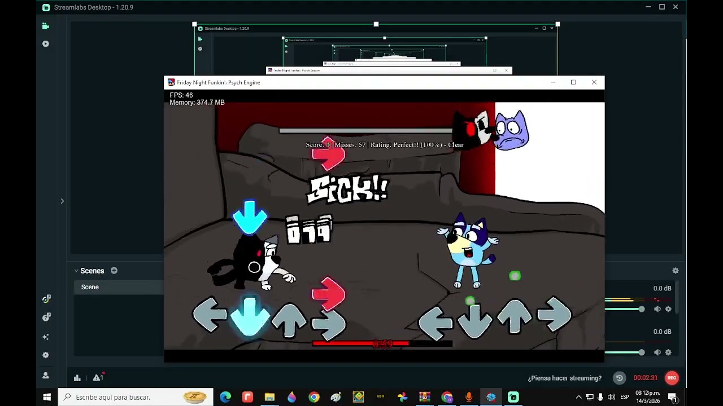
Task: Click the '¿Piensa hacer streaming?' text
Action: pos(564,378)
